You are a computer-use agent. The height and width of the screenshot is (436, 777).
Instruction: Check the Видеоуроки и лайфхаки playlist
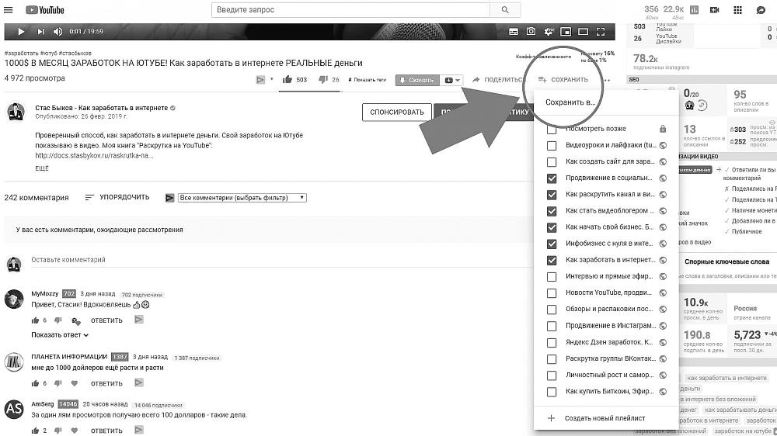click(x=552, y=146)
